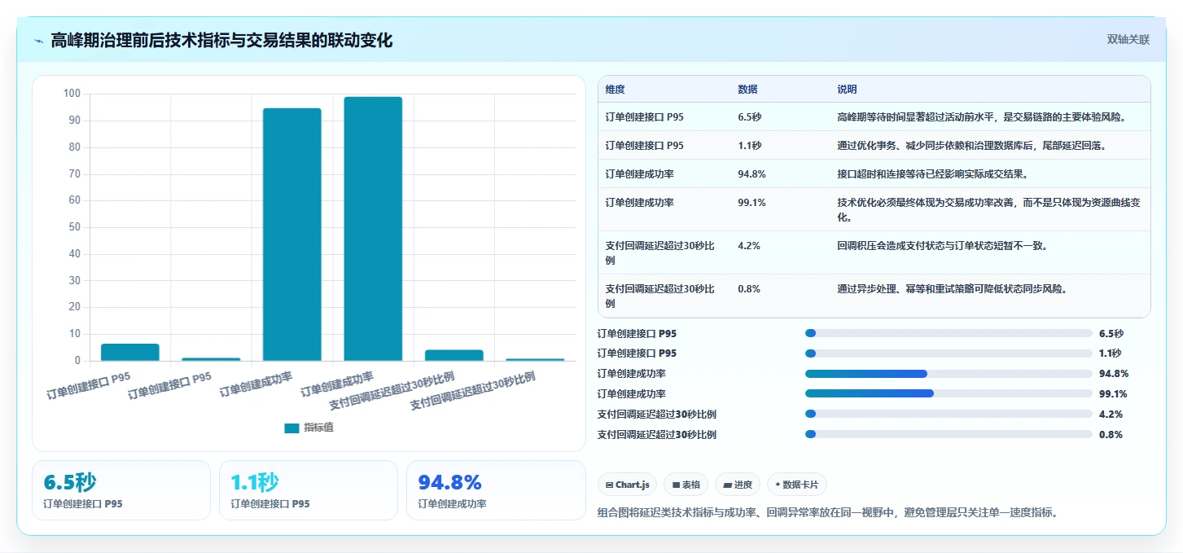The height and width of the screenshot is (553, 1183).
Task: Open the 1.1秒 订单创建接口 P95 data card
Action: 309,490
